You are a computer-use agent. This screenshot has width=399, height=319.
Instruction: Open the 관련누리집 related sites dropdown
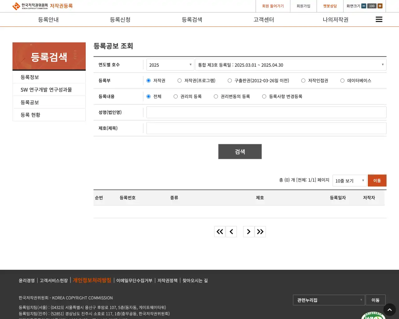click(x=329, y=300)
